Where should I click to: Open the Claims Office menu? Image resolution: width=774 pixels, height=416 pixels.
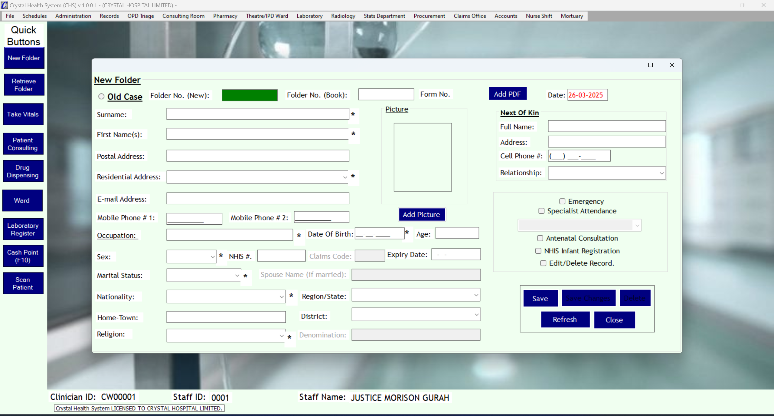pyautogui.click(x=469, y=16)
